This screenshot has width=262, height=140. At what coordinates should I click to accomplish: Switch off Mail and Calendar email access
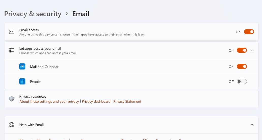pyautogui.click(x=242, y=67)
